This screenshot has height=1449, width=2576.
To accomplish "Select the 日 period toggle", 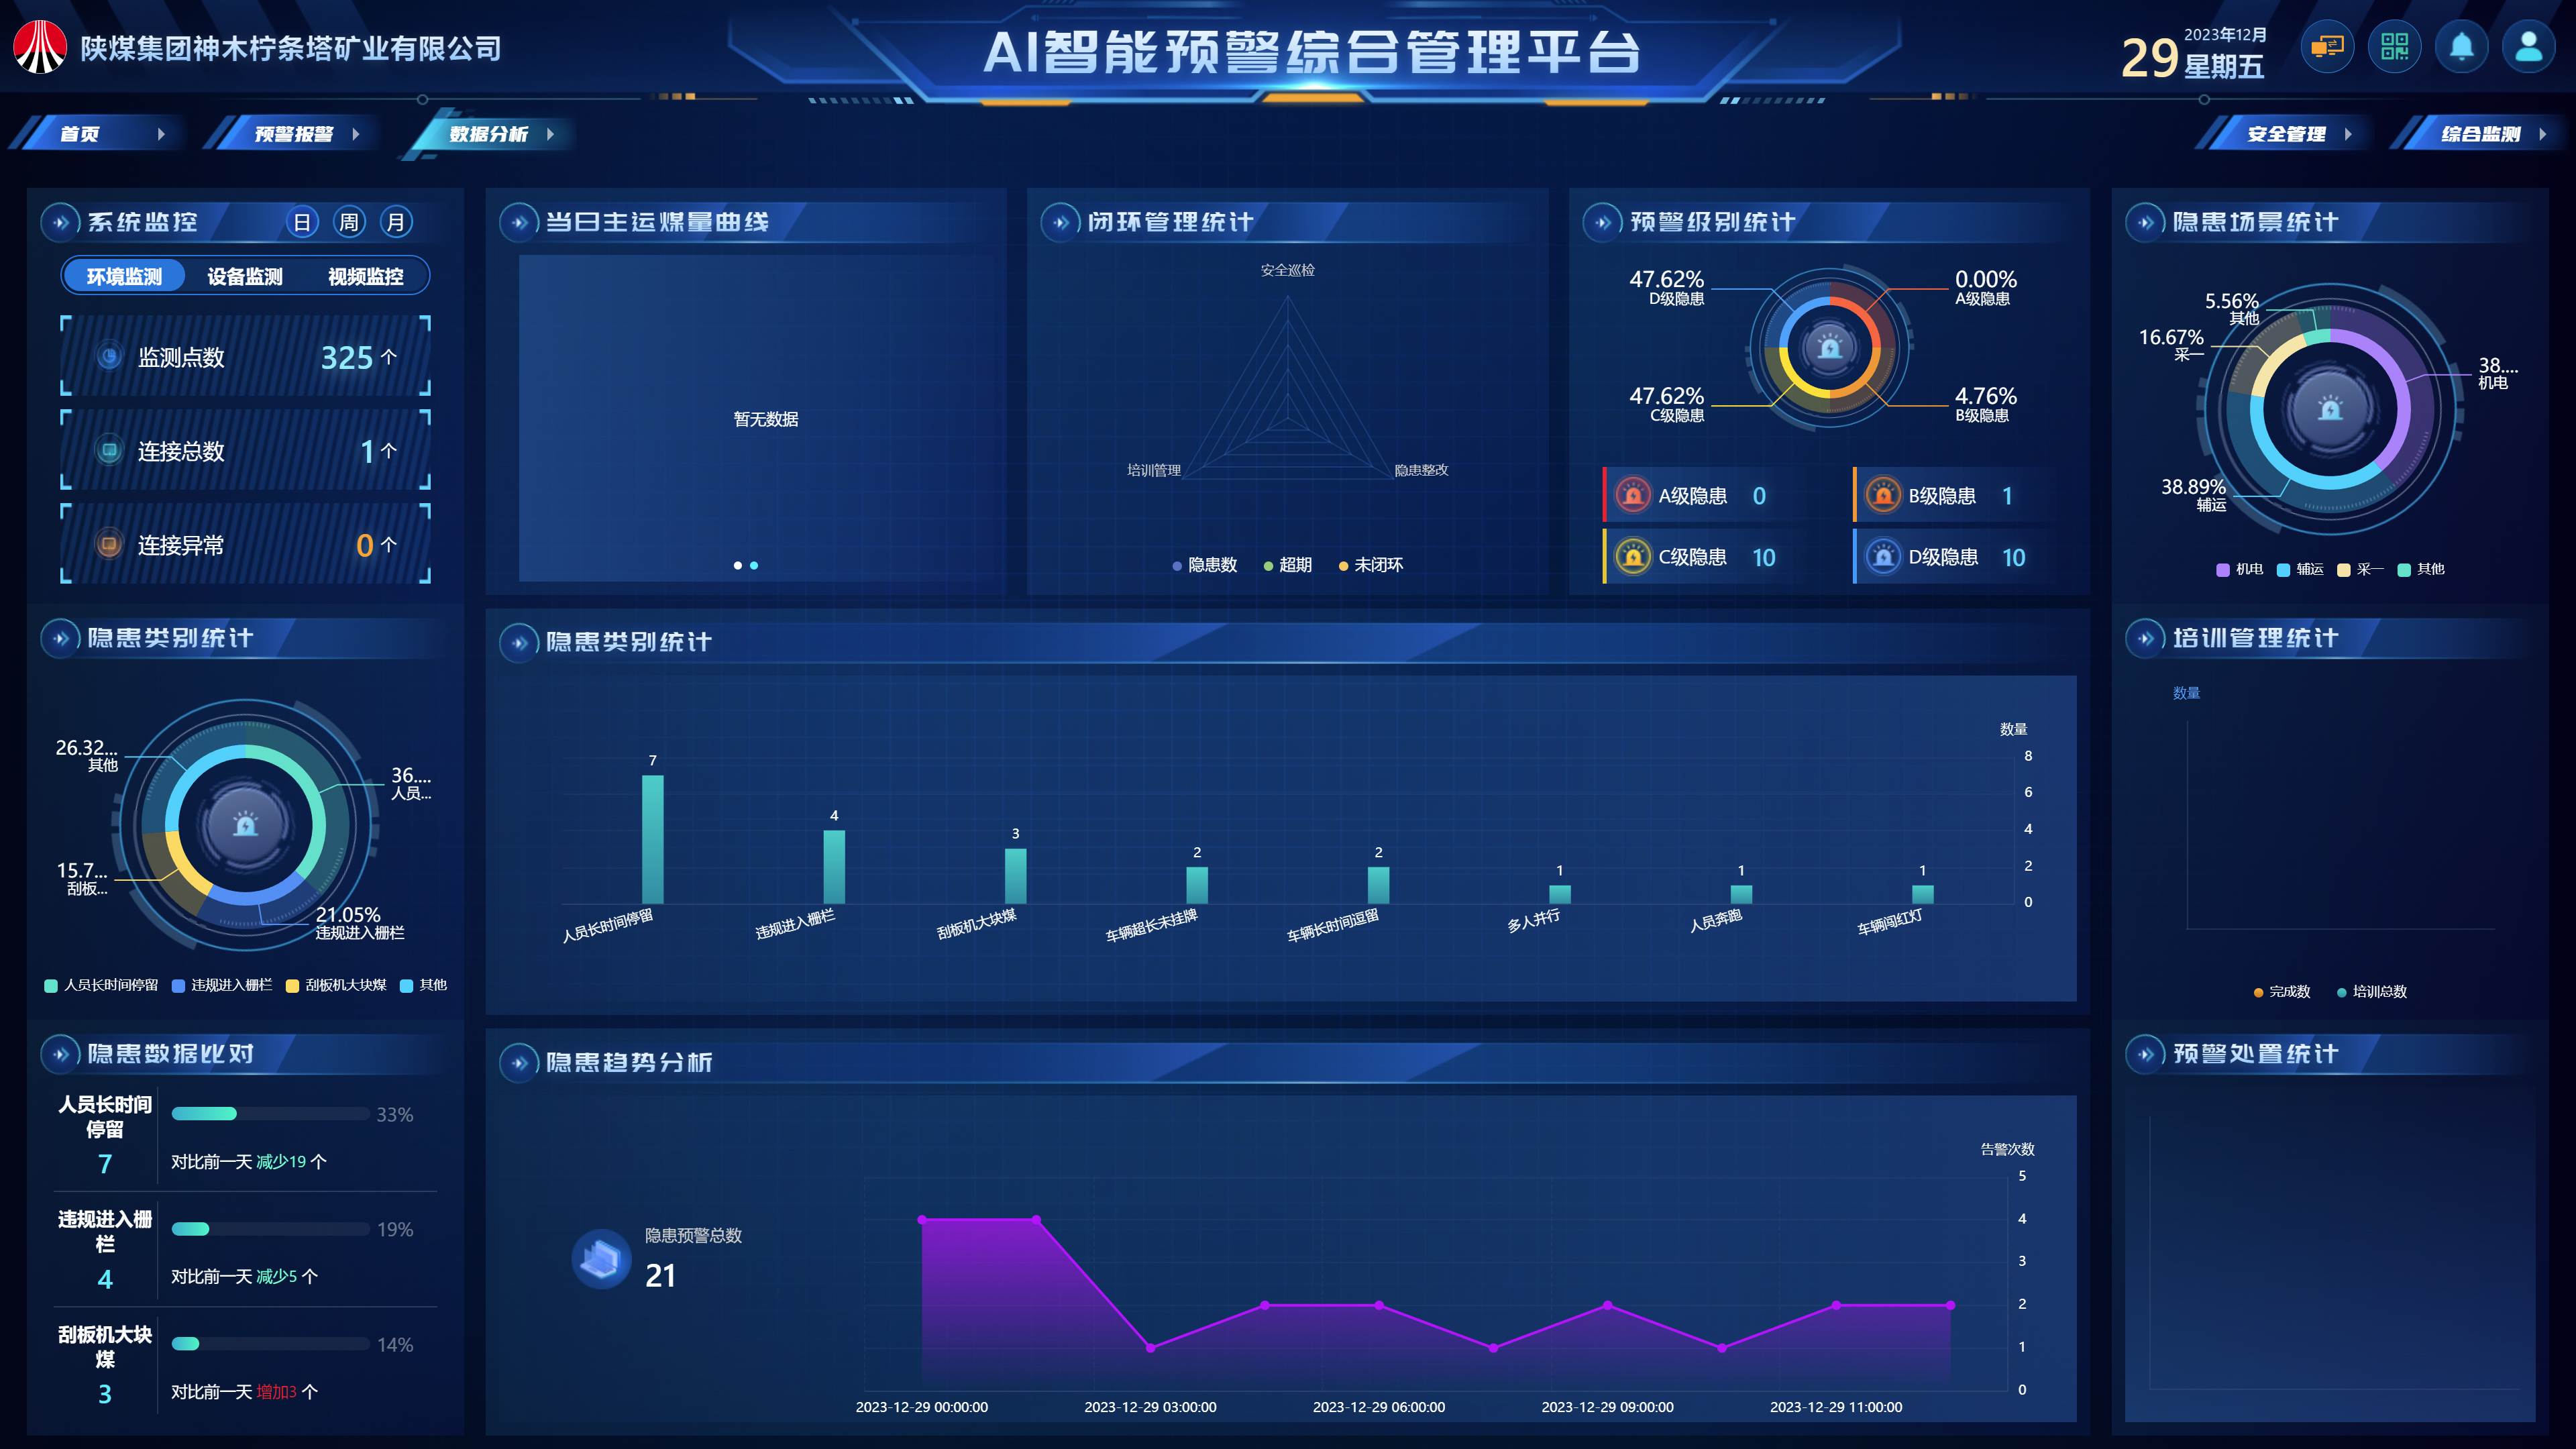I will [302, 222].
